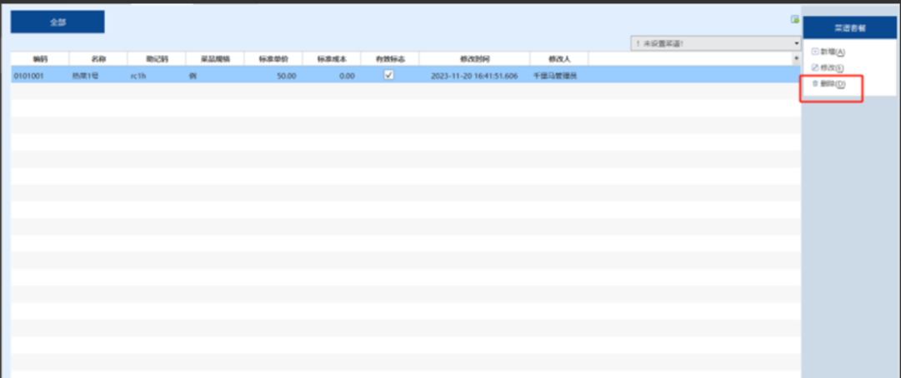Screen dimensions: 901x378
Task: Select the row with code 0101001
Action: (29, 76)
